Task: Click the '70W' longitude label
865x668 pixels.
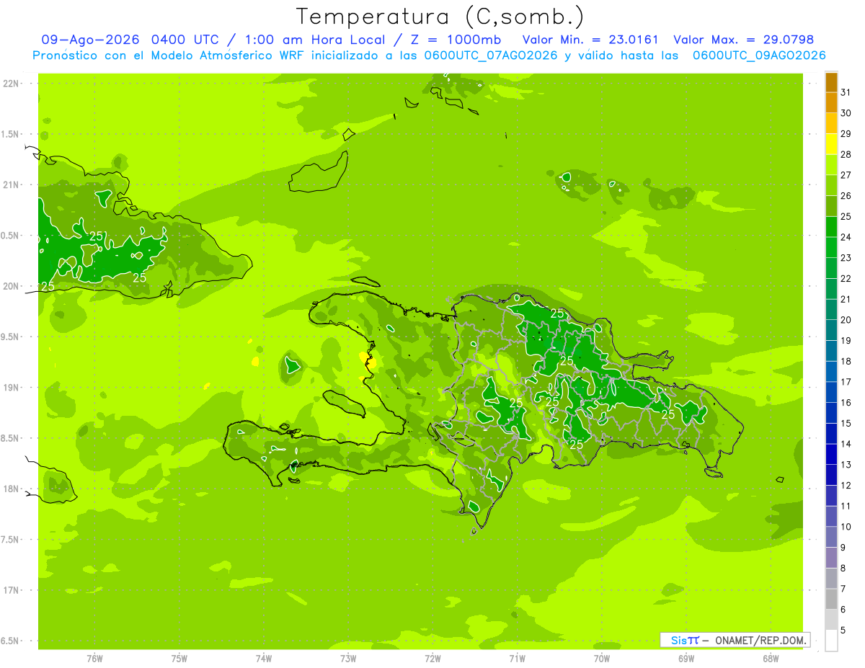Action: point(601,659)
